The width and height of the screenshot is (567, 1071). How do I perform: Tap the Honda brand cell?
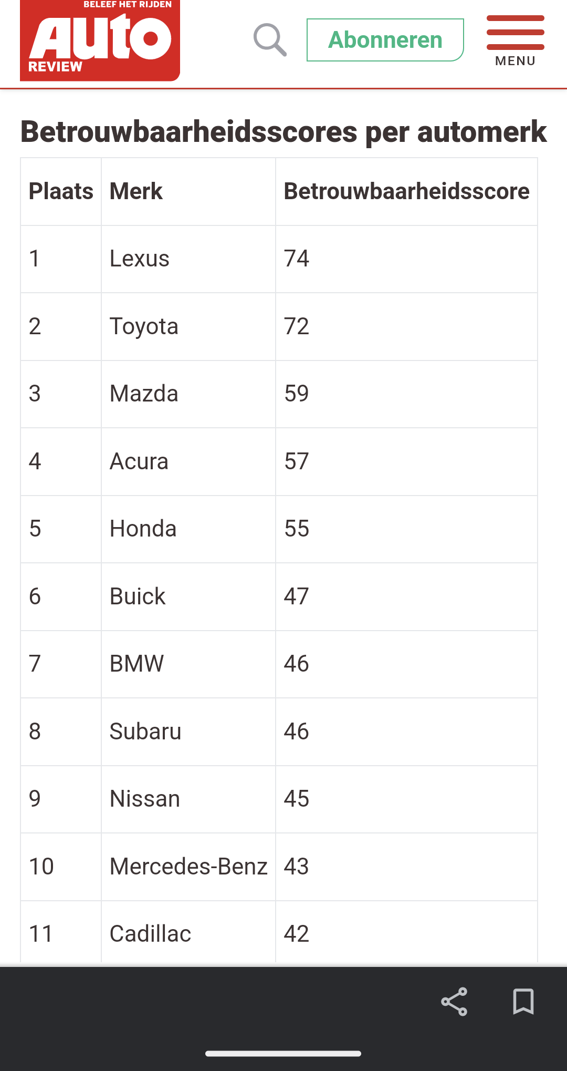pyautogui.click(x=143, y=529)
